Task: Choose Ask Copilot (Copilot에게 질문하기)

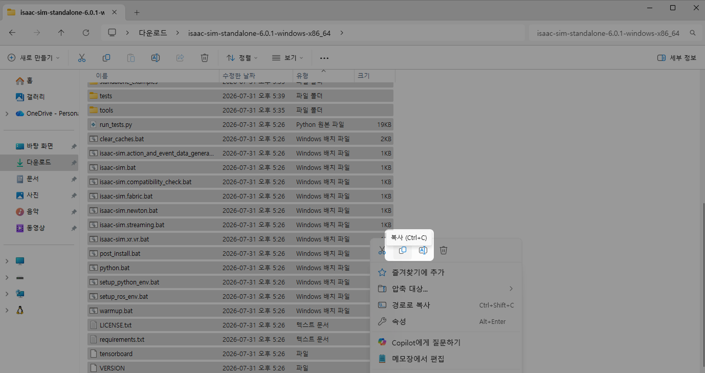Action: click(446, 342)
